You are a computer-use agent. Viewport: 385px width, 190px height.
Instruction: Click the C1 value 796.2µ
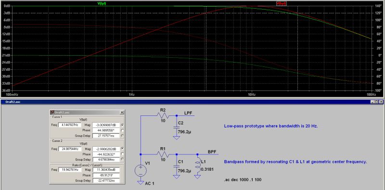coord(184,171)
